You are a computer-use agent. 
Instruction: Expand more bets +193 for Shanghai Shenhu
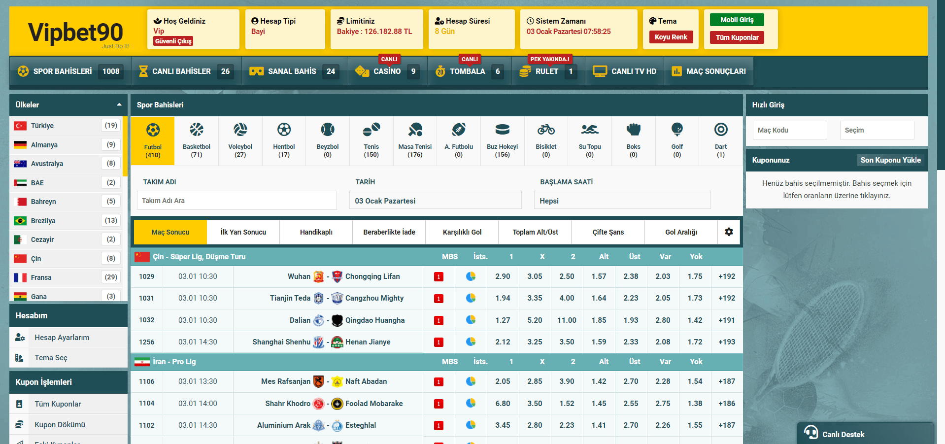coord(727,342)
